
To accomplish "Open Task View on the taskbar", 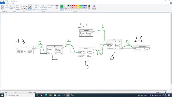I will pos(42,95).
